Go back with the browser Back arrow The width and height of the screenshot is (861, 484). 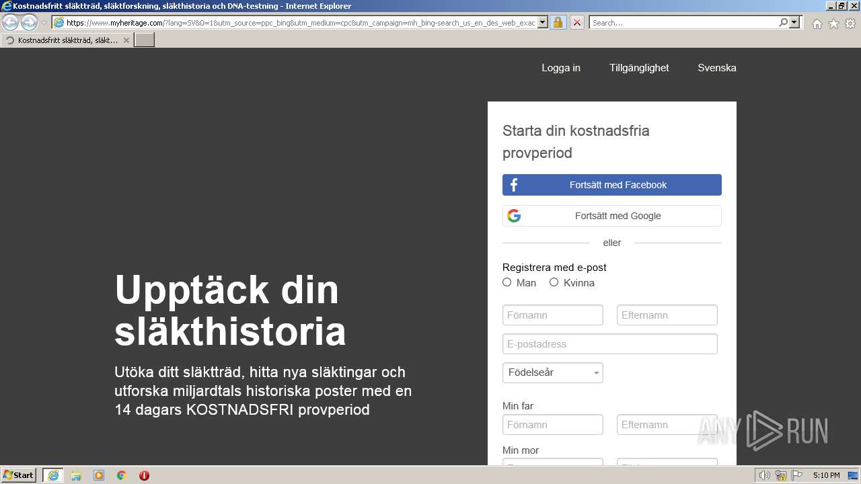tap(11, 22)
